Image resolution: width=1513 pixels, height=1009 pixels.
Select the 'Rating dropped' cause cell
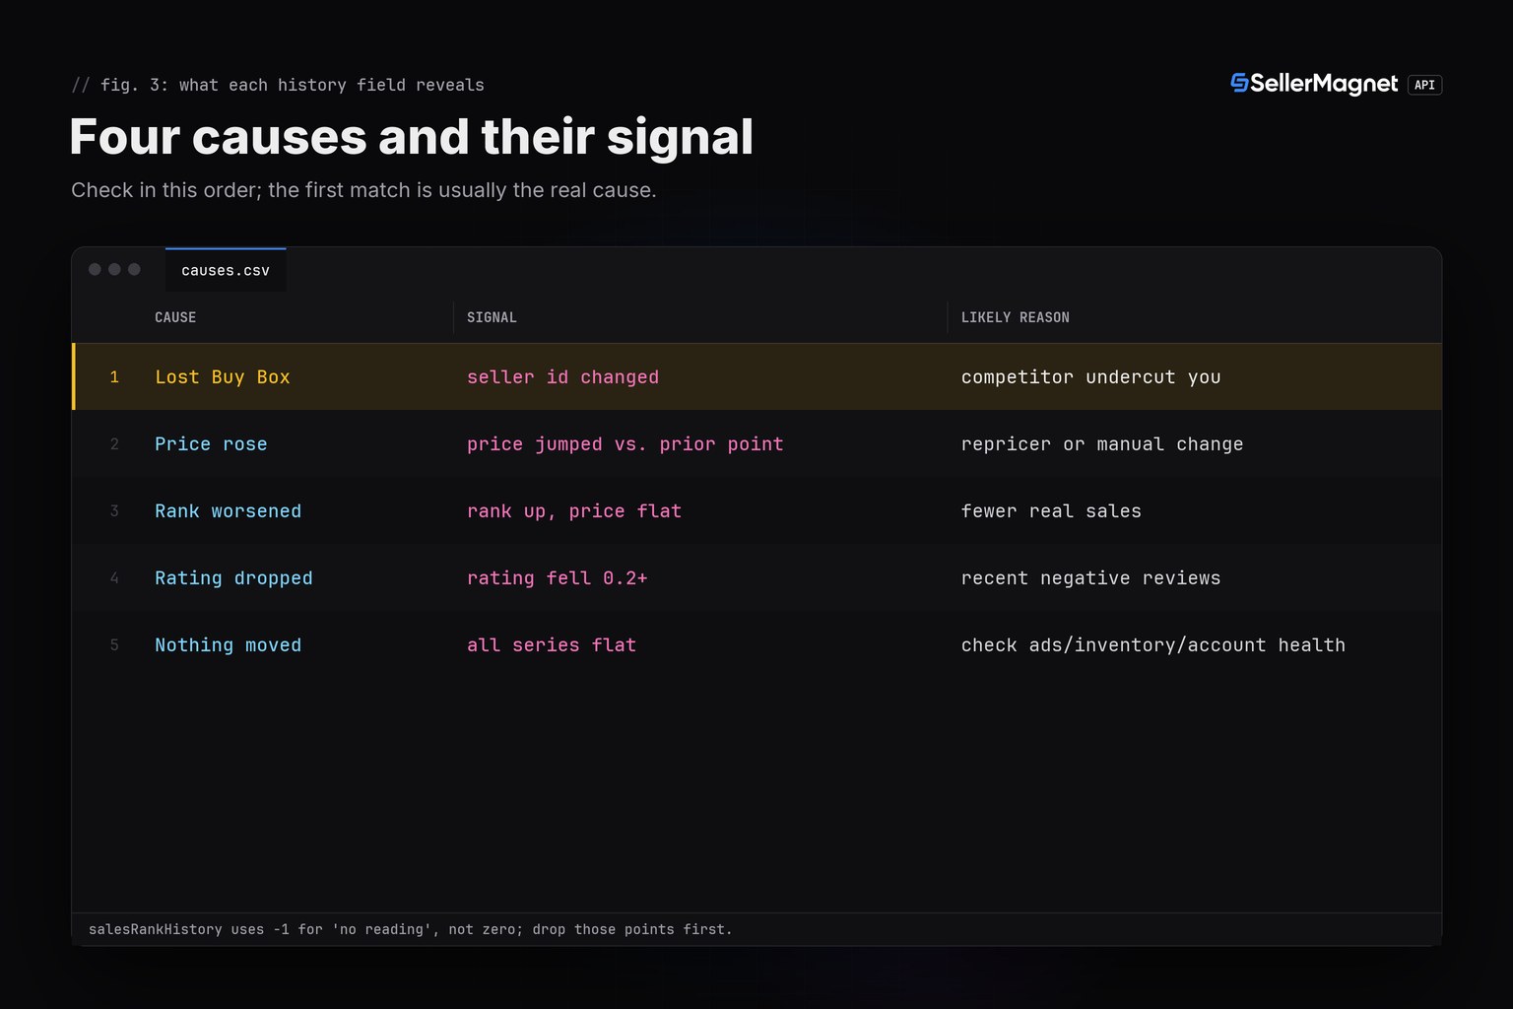point(233,578)
